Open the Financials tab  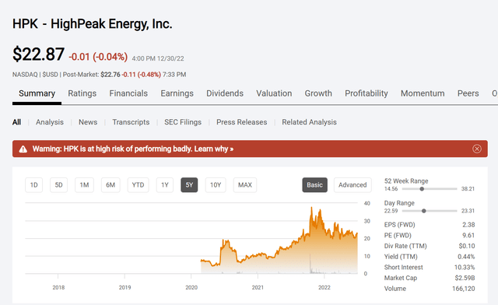tap(128, 93)
